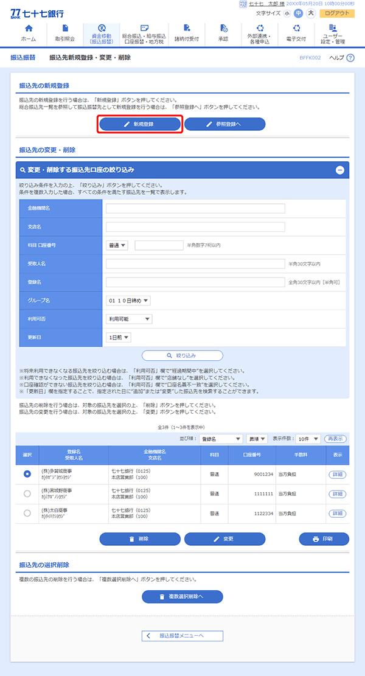Click the 口座番号 column header
The width and height of the screenshot is (365, 676).
[252, 455]
